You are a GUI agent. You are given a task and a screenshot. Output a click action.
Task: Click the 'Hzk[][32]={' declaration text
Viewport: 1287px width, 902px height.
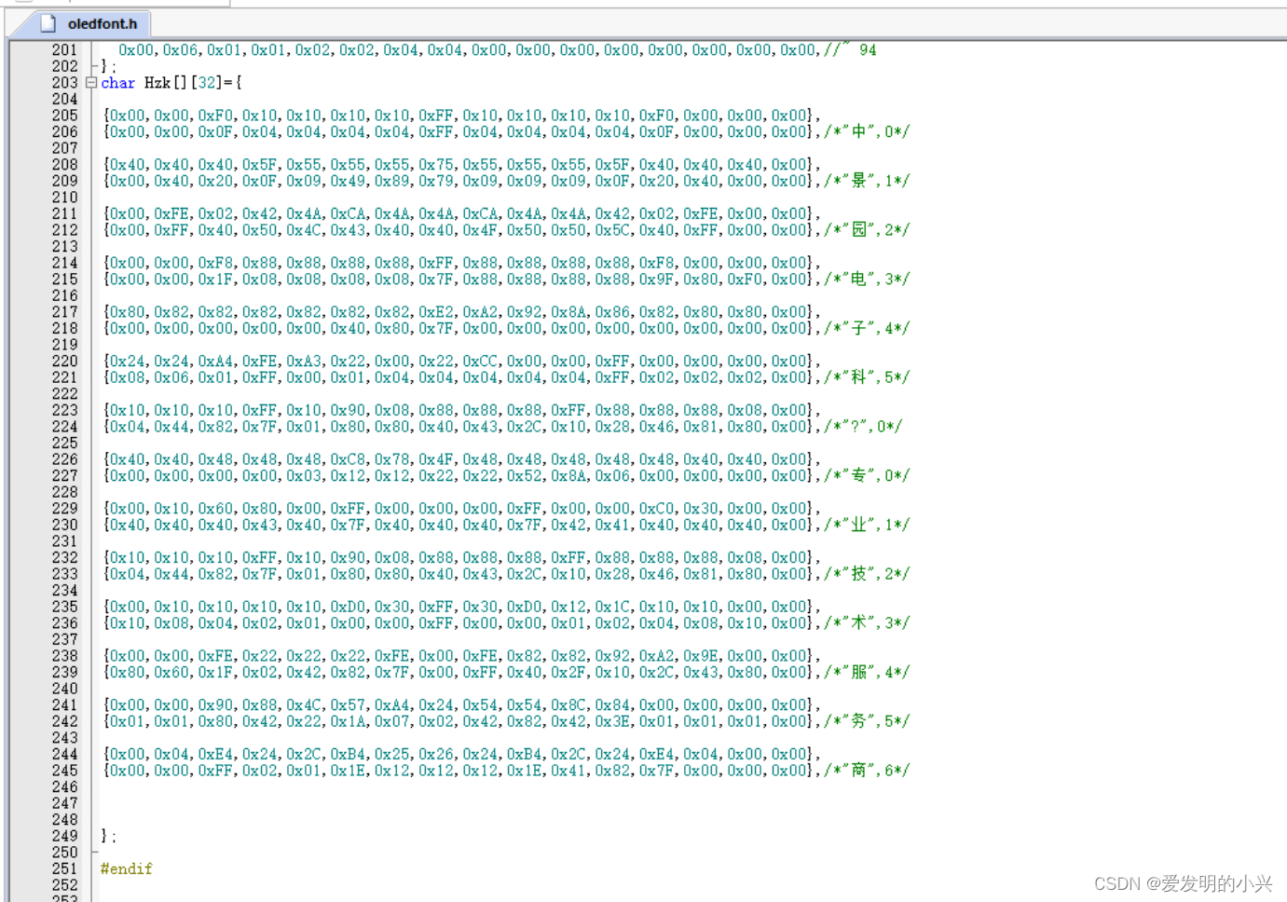click(193, 83)
